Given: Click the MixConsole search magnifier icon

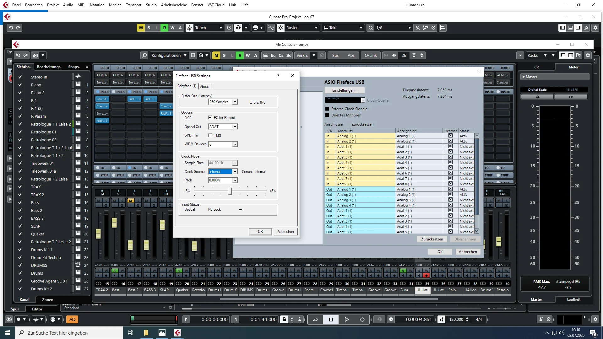Looking at the screenshot, I should click(x=144, y=55).
